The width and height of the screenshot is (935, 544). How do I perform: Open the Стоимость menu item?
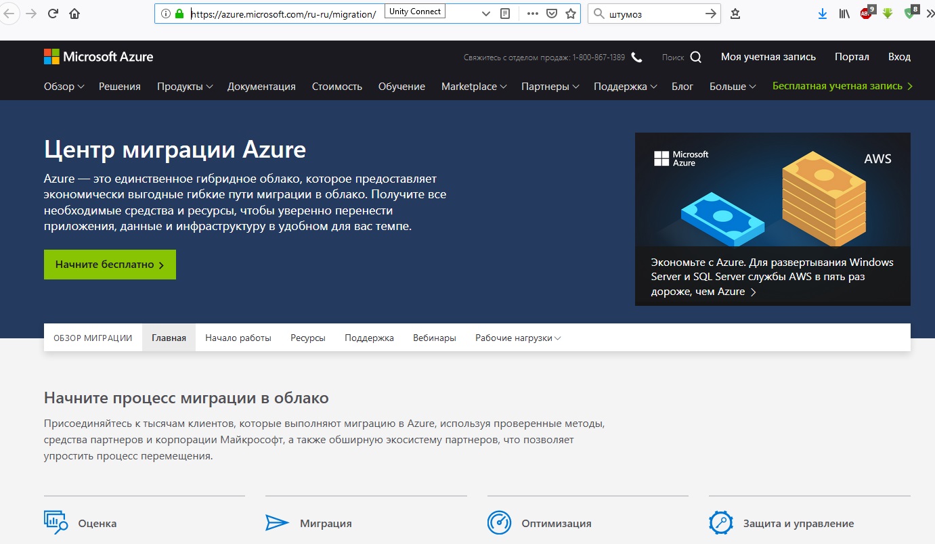point(337,87)
